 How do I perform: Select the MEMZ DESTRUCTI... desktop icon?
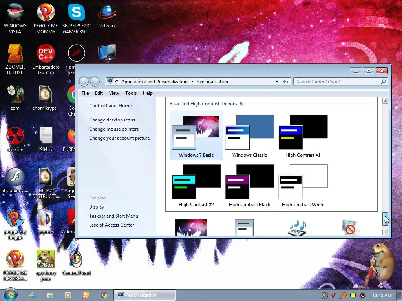point(46,183)
